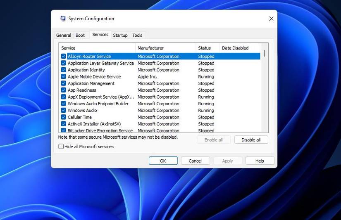Select the Application Identity service name
The image size is (341, 220).
tap(86, 70)
